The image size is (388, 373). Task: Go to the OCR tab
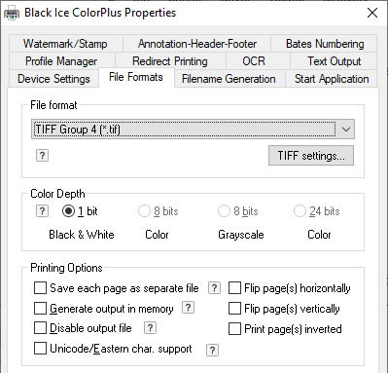tap(254, 61)
